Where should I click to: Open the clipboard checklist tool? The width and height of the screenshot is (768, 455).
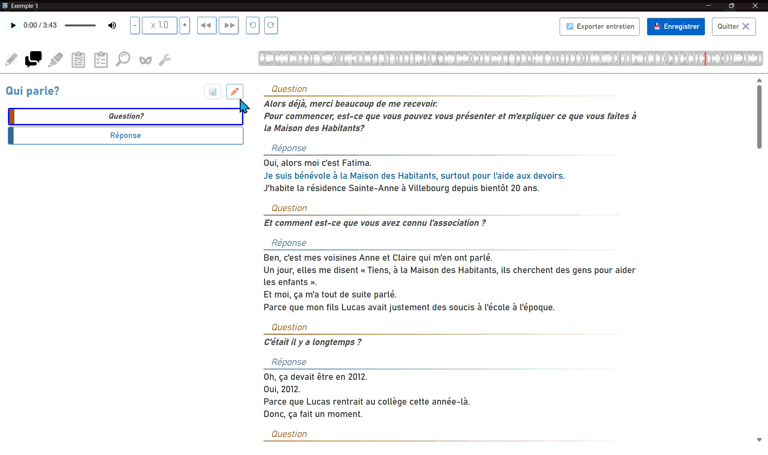(101, 60)
